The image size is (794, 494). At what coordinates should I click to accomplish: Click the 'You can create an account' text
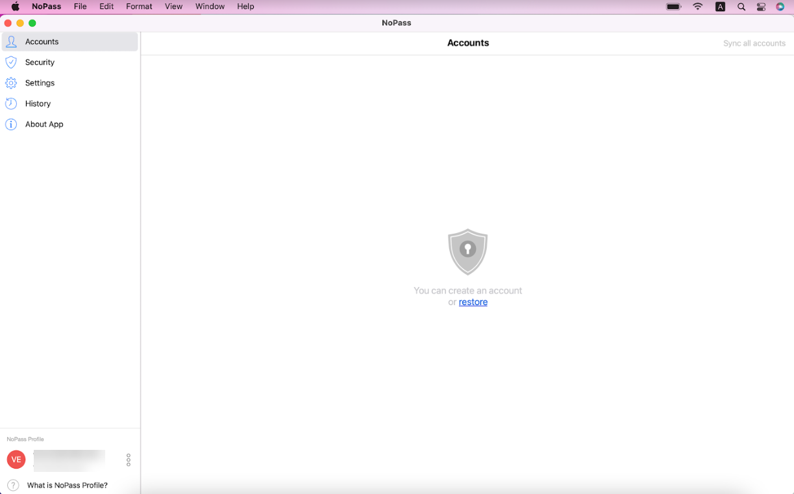click(468, 291)
